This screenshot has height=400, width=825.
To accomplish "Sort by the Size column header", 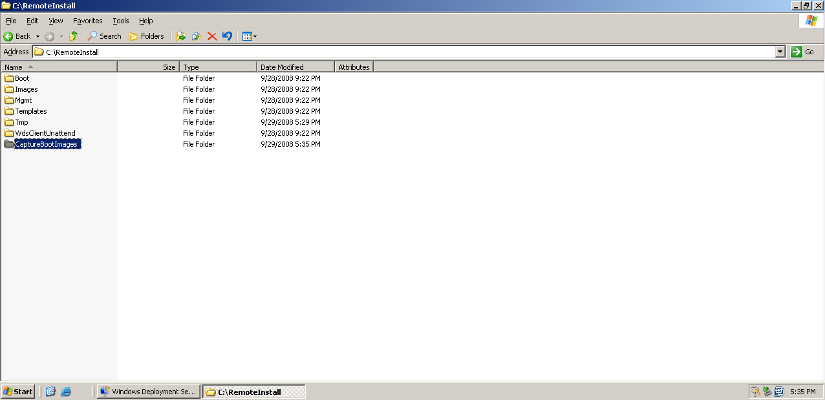I will point(148,67).
